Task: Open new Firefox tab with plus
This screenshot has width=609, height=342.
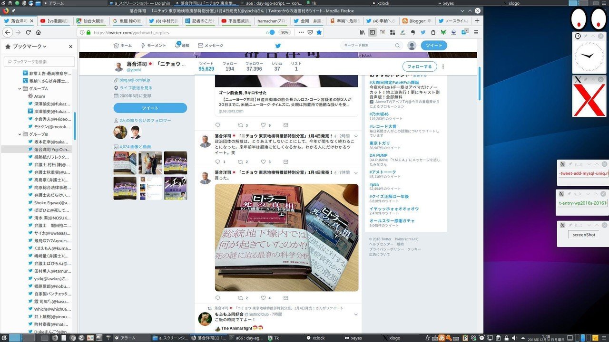Action: pyautogui.click(x=477, y=21)
